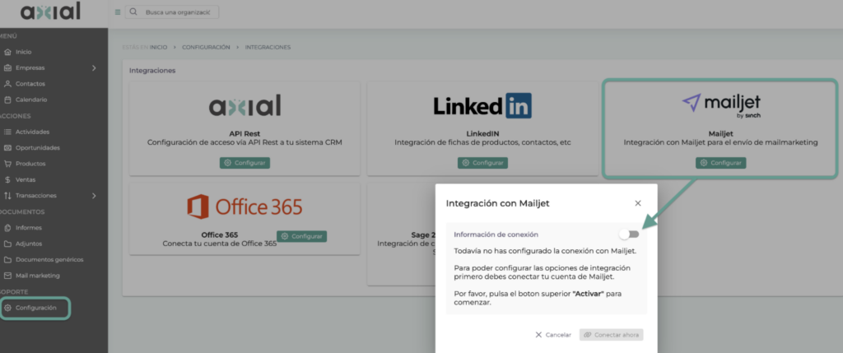Click the search magnifier icon
The image size is (843, 353).
click(133, 12)
